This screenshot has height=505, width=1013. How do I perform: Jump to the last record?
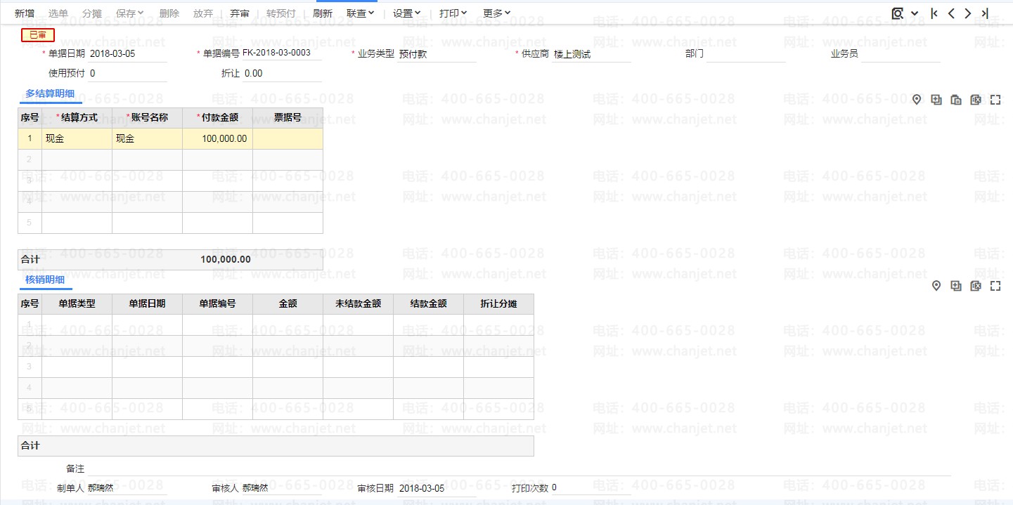click(985, 13)
